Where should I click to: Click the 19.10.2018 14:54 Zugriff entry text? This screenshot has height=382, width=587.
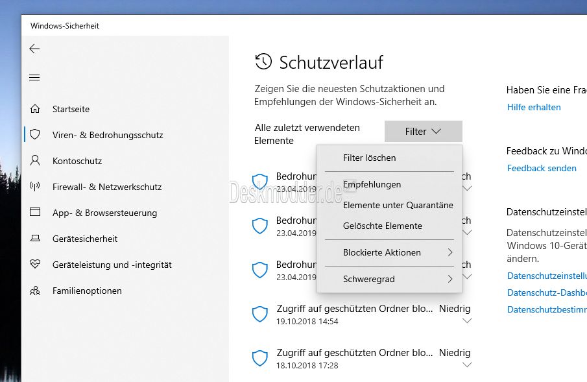355,309
